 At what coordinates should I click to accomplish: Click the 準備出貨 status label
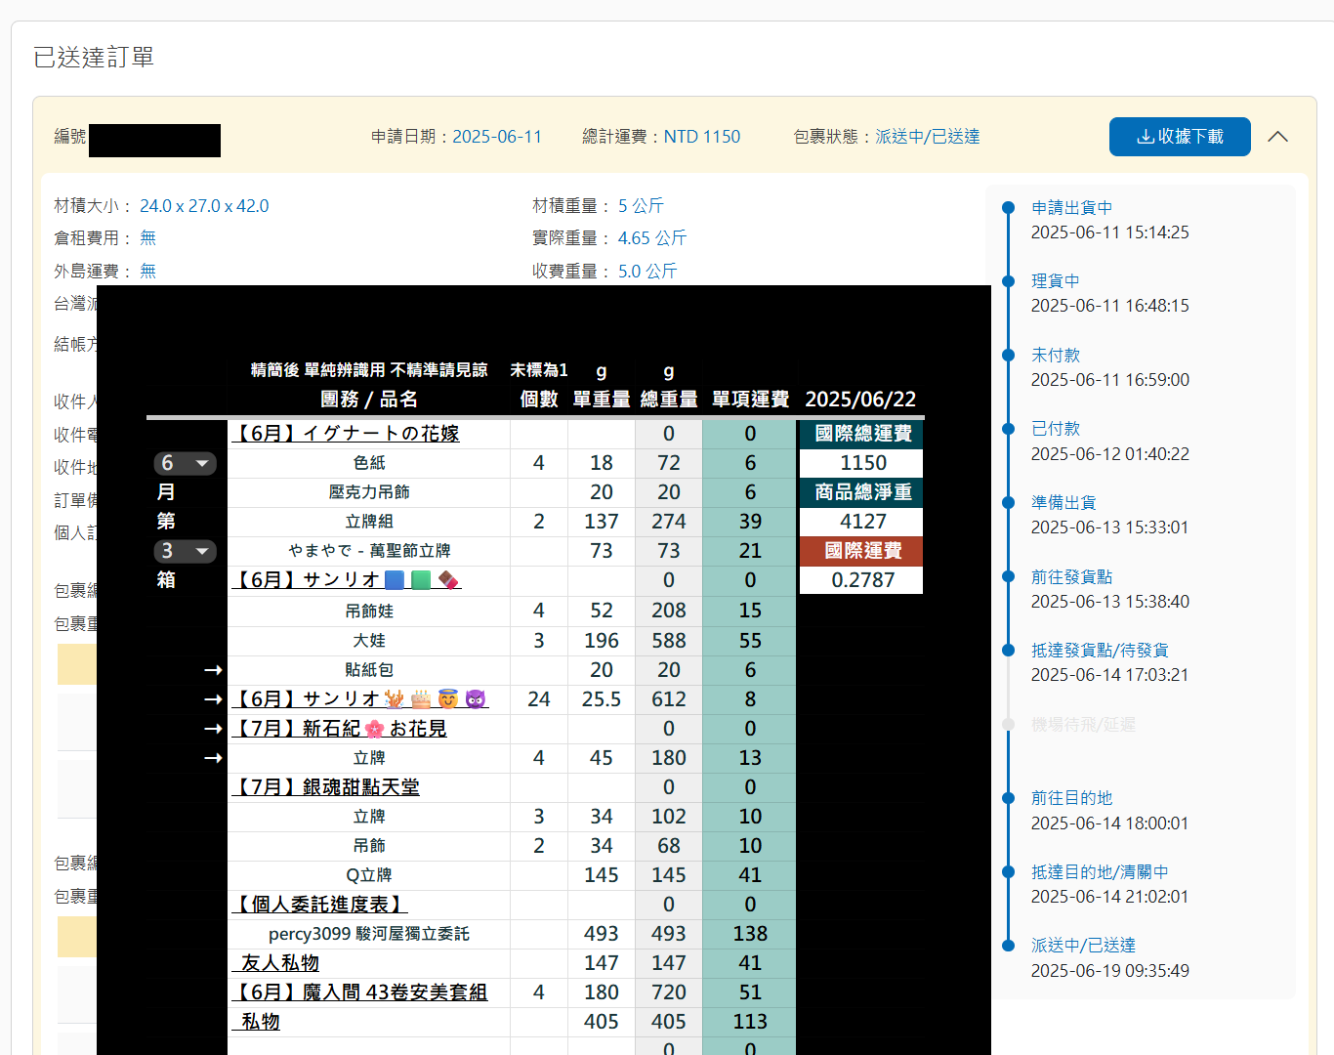(1063, 502)
